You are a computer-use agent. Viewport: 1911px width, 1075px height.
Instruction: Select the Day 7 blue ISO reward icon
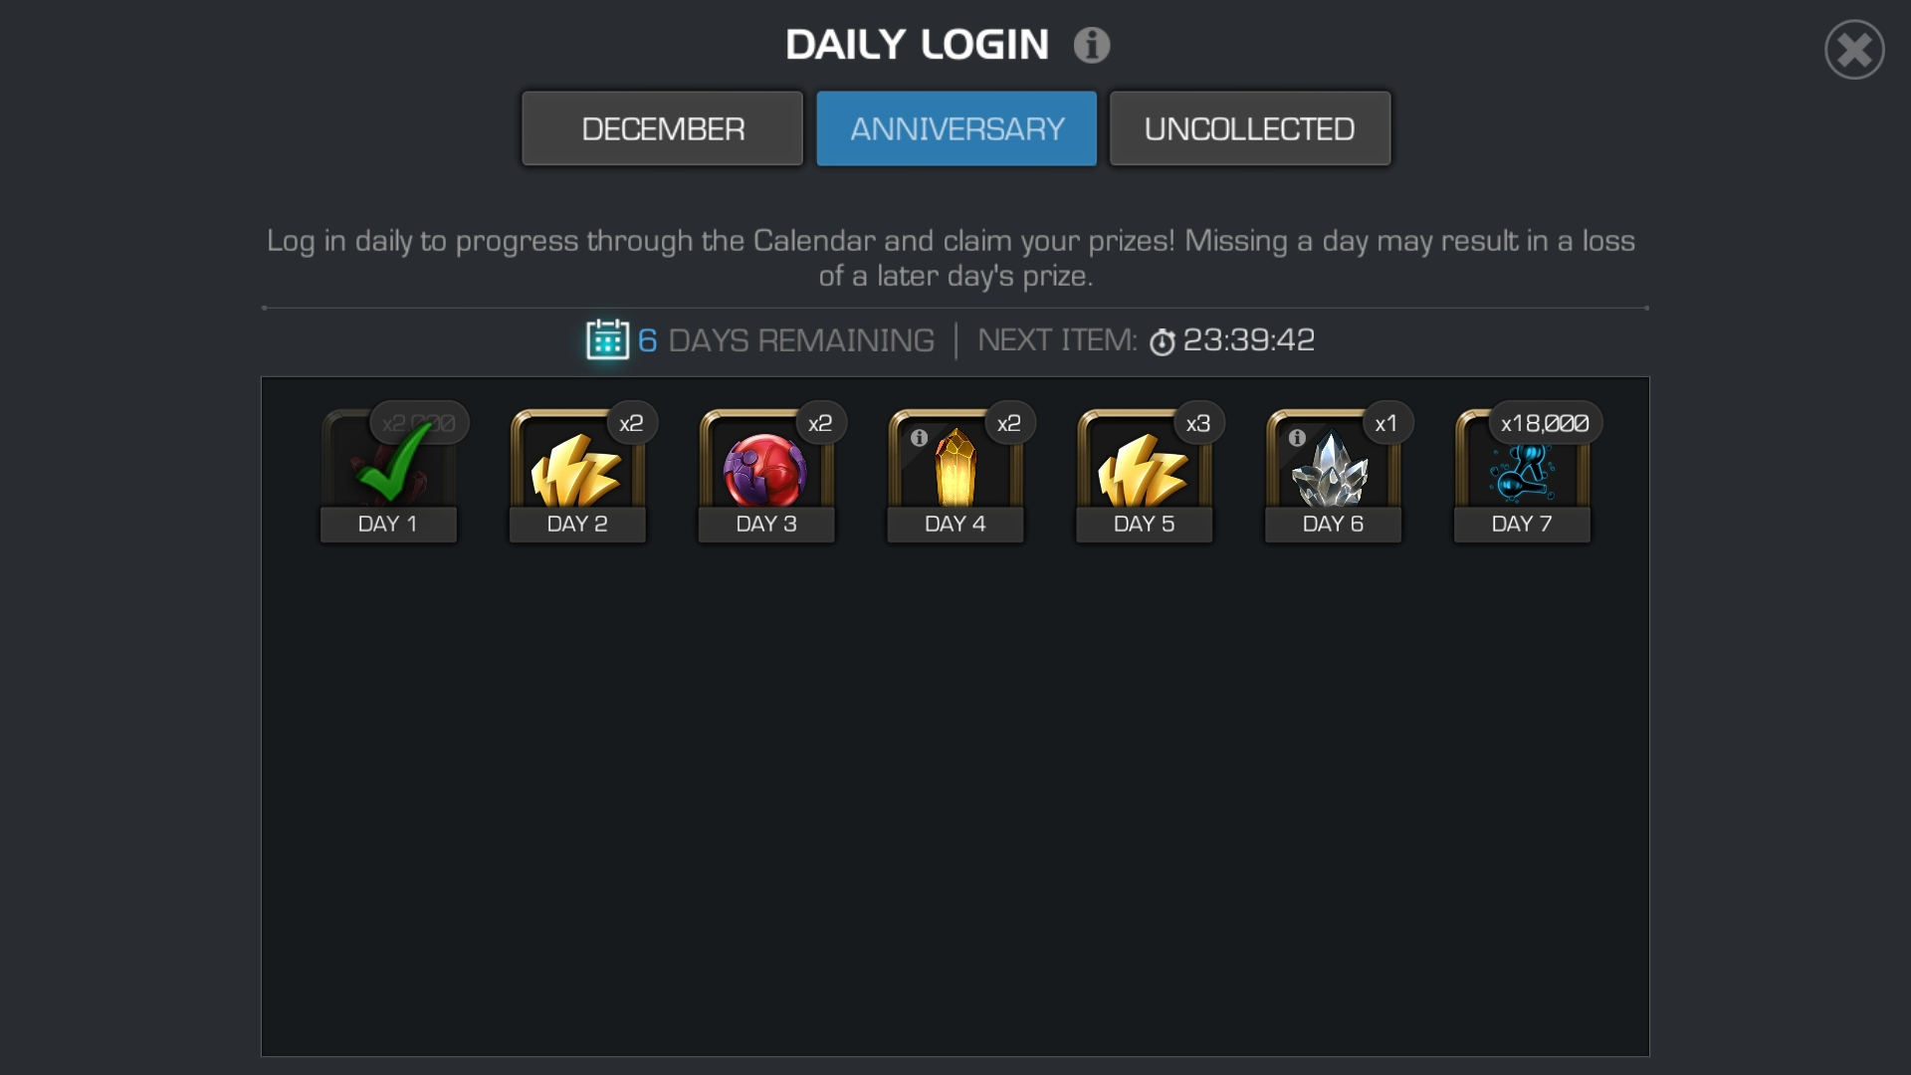(x=1522, y=472)
